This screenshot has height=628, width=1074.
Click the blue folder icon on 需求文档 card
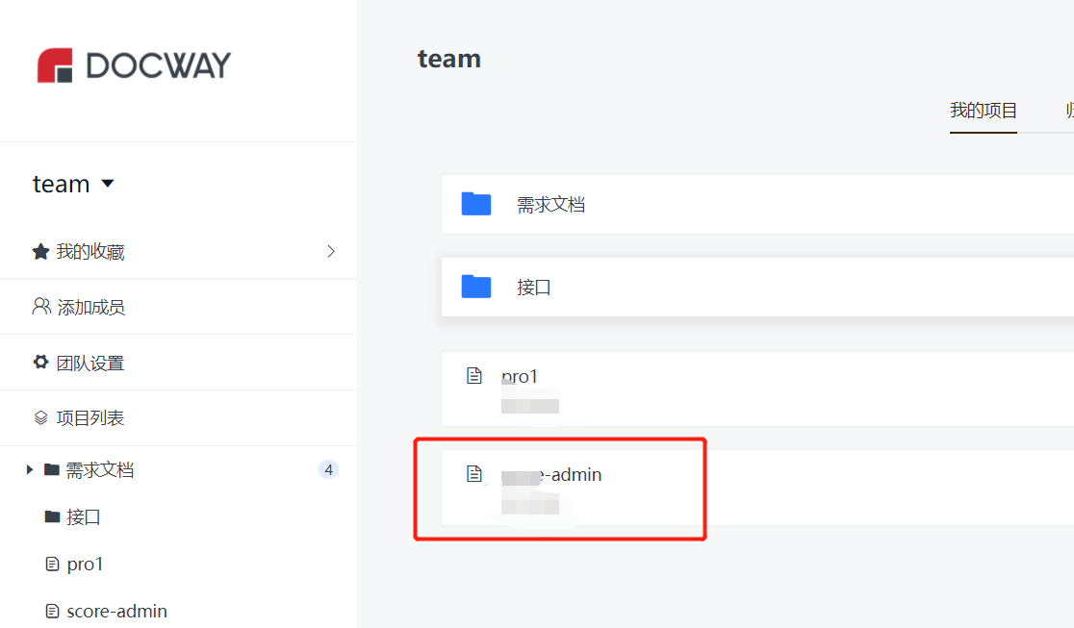point(475,204)
